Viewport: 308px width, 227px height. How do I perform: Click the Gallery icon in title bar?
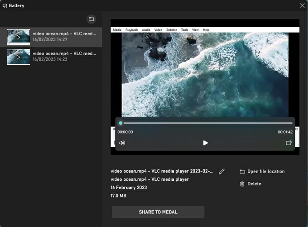coord(5,6)
